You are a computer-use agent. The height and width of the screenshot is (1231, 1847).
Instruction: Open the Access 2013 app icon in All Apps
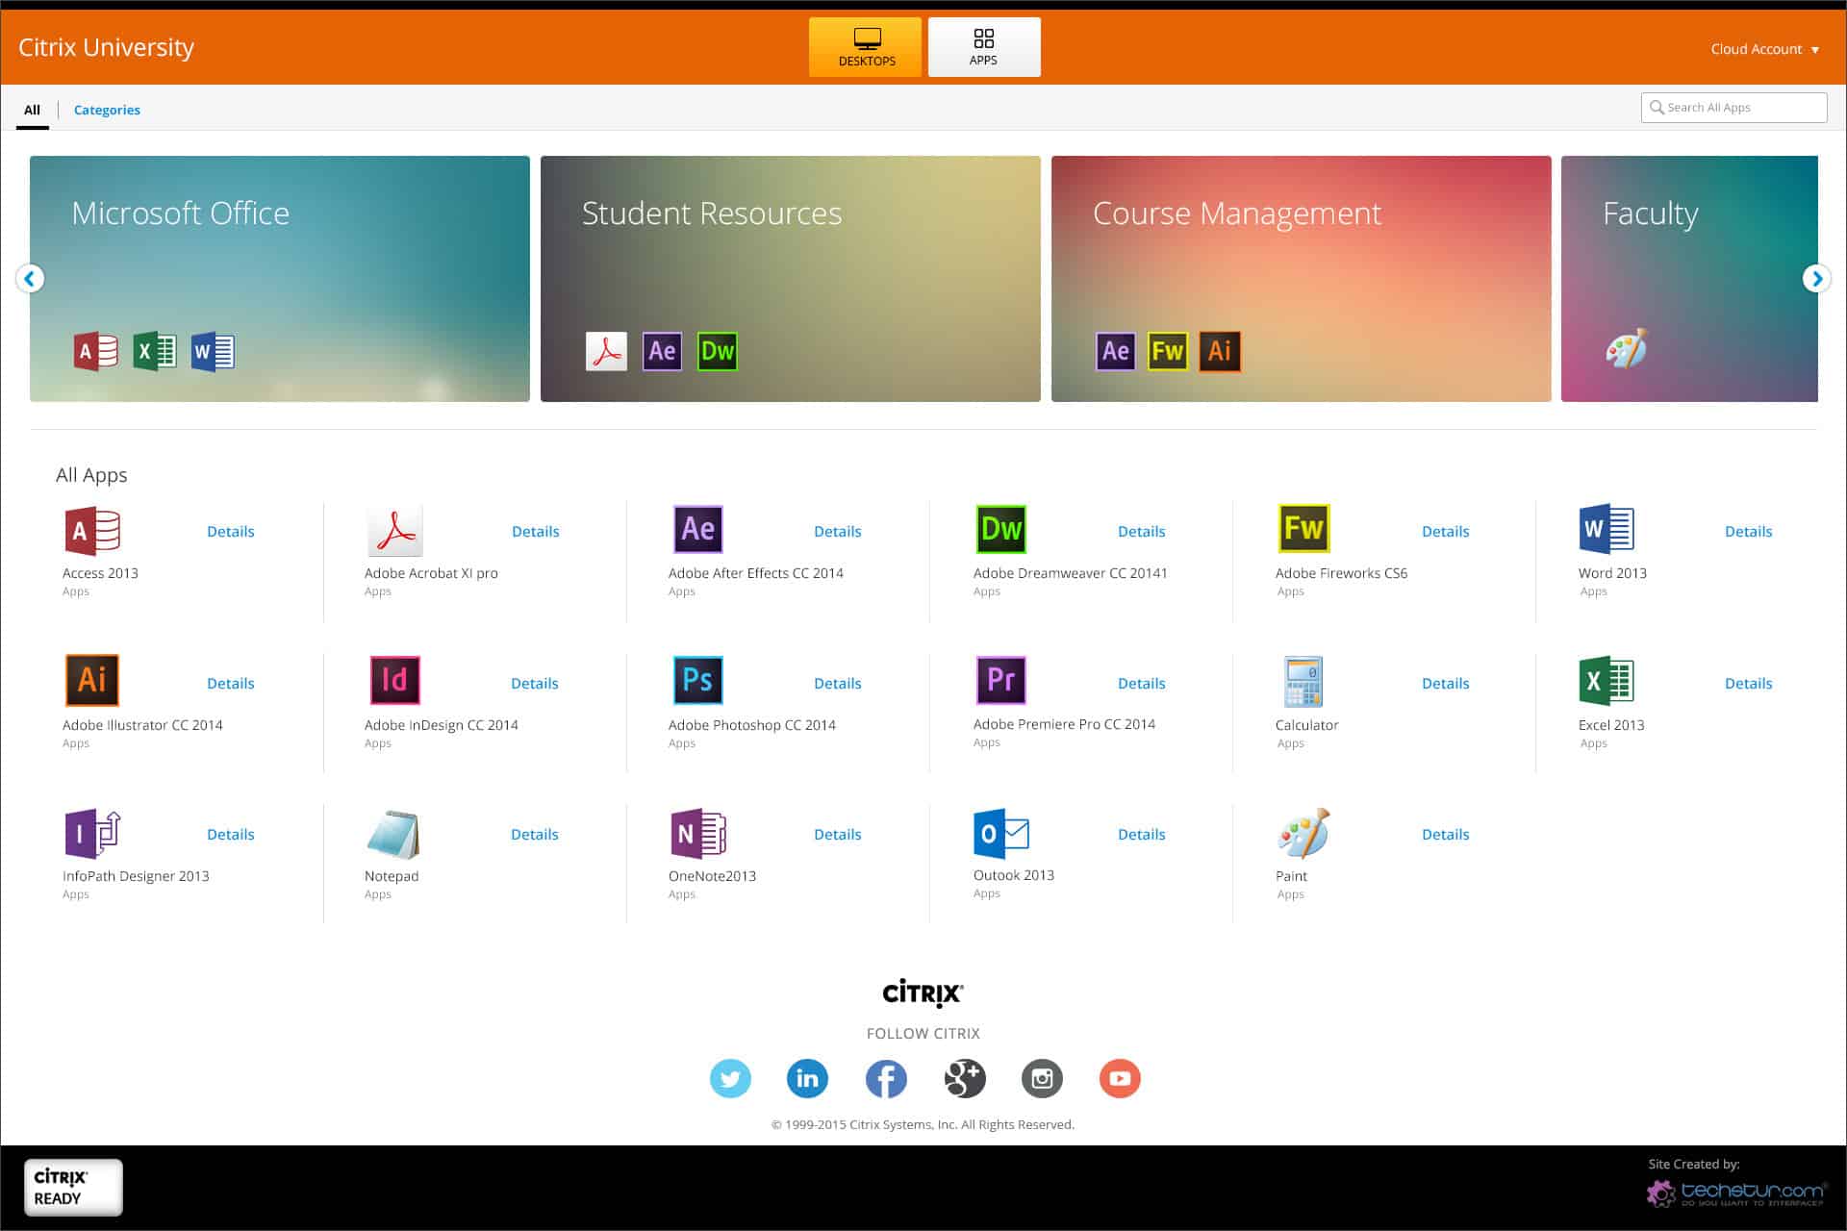[92, 531]
